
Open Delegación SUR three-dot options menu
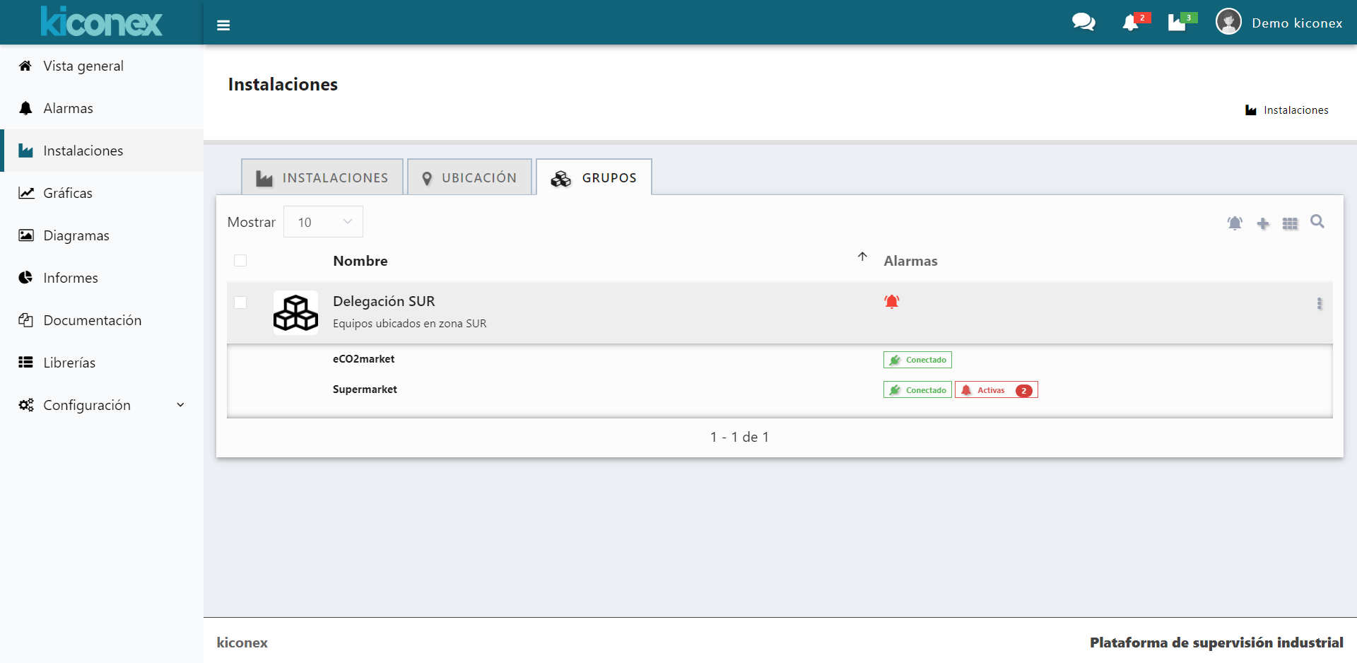point(1319,304)
